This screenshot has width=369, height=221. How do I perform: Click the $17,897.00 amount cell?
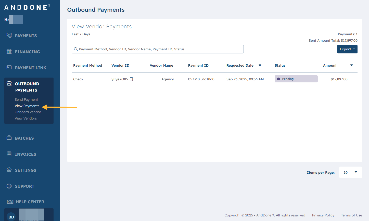coord(339,79)
